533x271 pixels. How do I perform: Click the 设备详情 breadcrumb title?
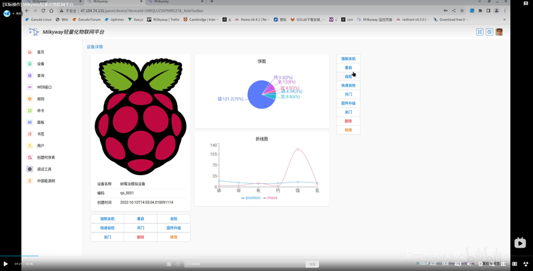95,47
